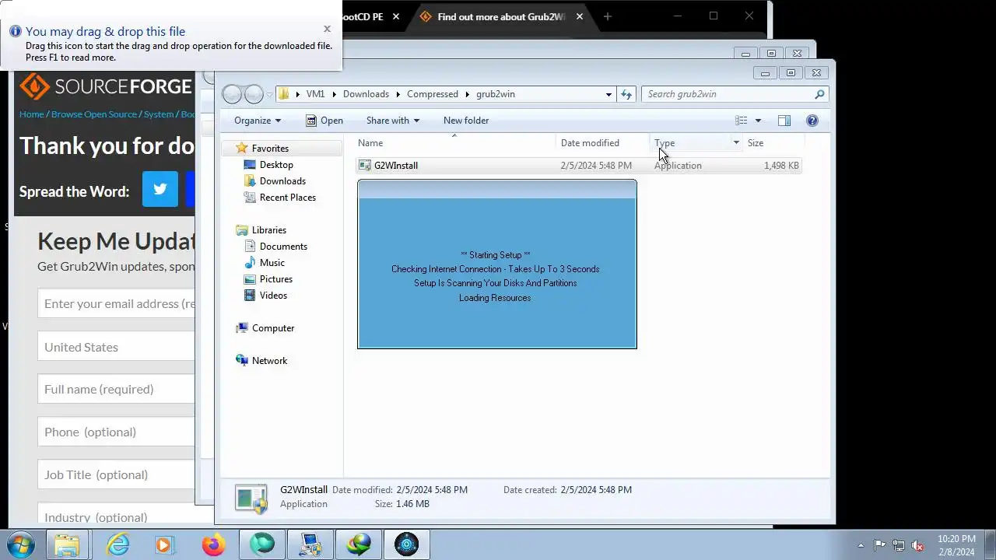Image resolution: width=996 pixels, height=560 pixels.
Task: Open Recent Places in navigation pane
Action: [287, 198]
